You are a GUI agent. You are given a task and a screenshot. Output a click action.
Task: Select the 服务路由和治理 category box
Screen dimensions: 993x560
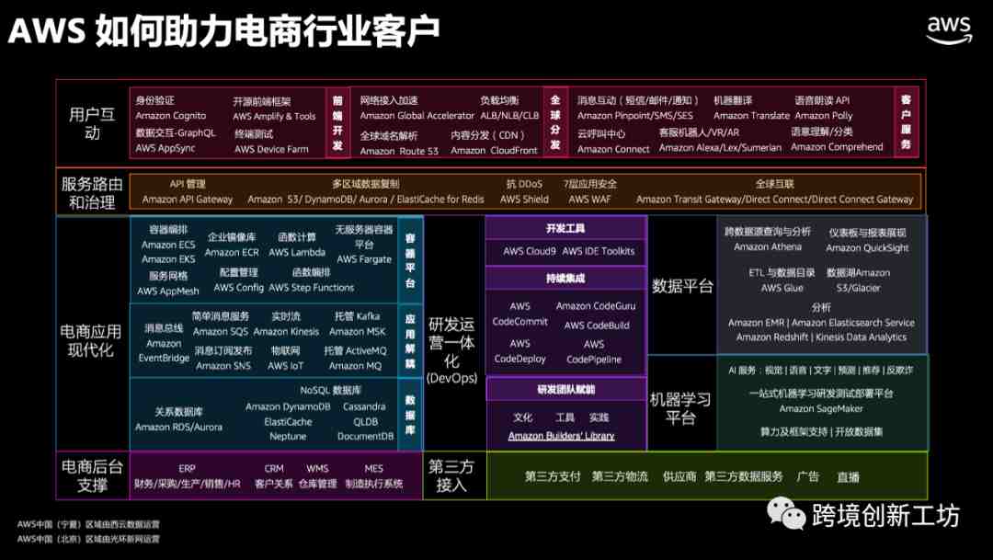(92, 191)
